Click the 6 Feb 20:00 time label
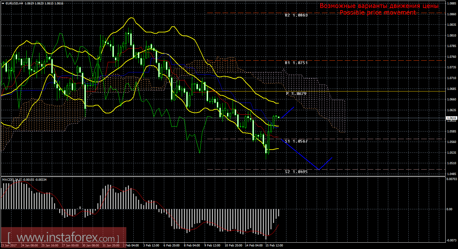 171,246
